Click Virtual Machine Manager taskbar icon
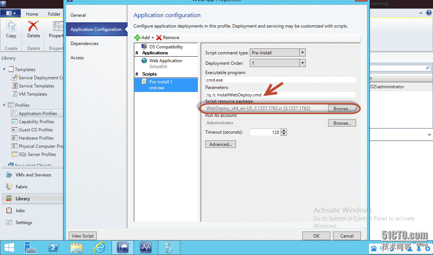This screenshot has width=433, height=255. point(122,248)
